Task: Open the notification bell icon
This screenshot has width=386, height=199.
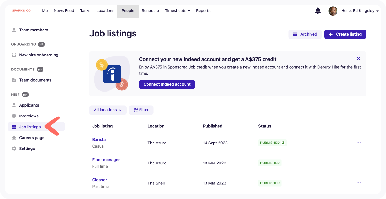Action: [x=318, y=10]
